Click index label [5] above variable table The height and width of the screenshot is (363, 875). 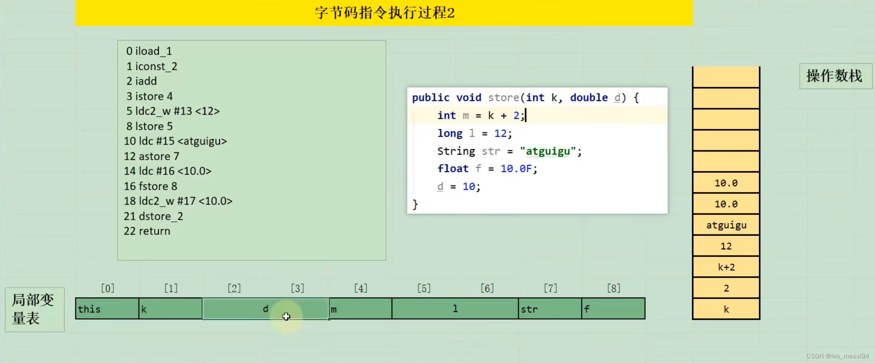[x=424, y=288]
